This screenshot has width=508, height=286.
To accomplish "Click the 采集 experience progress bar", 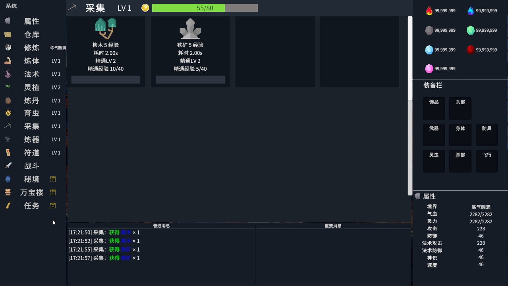I will pos(205,8).
